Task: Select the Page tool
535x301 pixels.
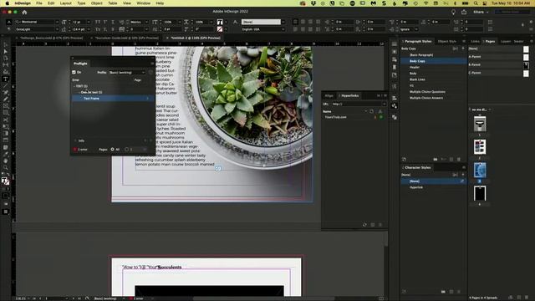Action: pyautogui.click(x=6, y=58)
